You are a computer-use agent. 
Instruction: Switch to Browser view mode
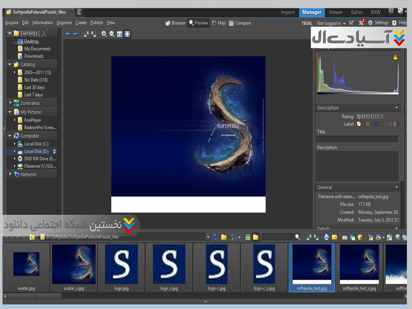175,23
